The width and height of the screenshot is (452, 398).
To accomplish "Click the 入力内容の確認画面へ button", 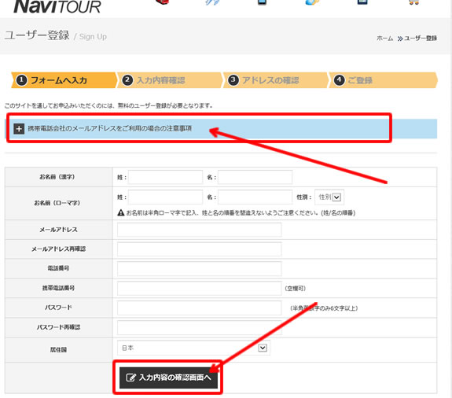I will 168,378.
